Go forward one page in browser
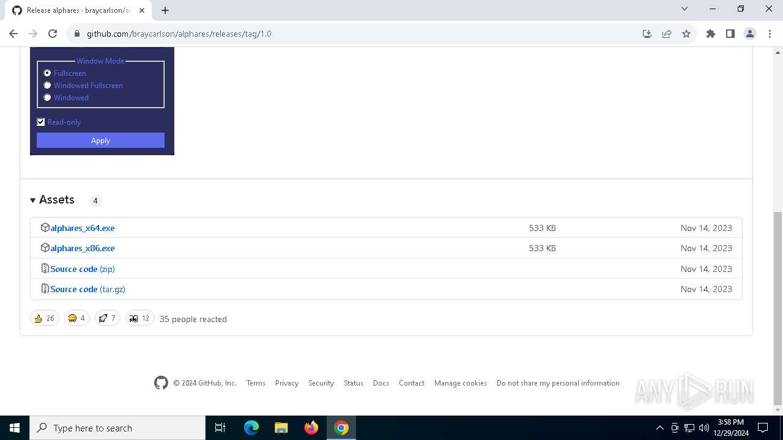 (33, 34)
